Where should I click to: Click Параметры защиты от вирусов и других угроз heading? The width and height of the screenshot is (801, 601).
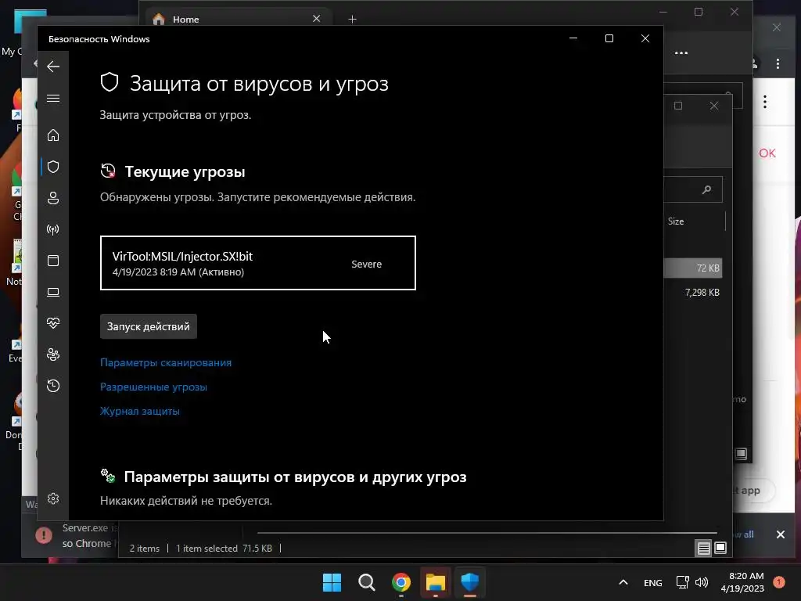pos(295,477)
